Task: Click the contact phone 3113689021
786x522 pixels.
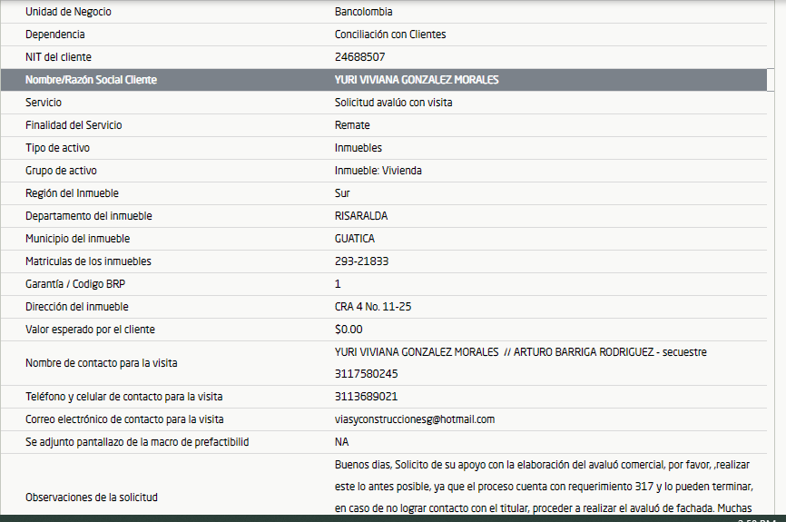Action: (366, 397)
